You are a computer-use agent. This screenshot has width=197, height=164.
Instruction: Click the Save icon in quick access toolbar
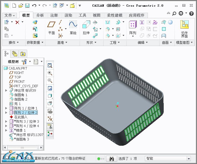(27, 5)
